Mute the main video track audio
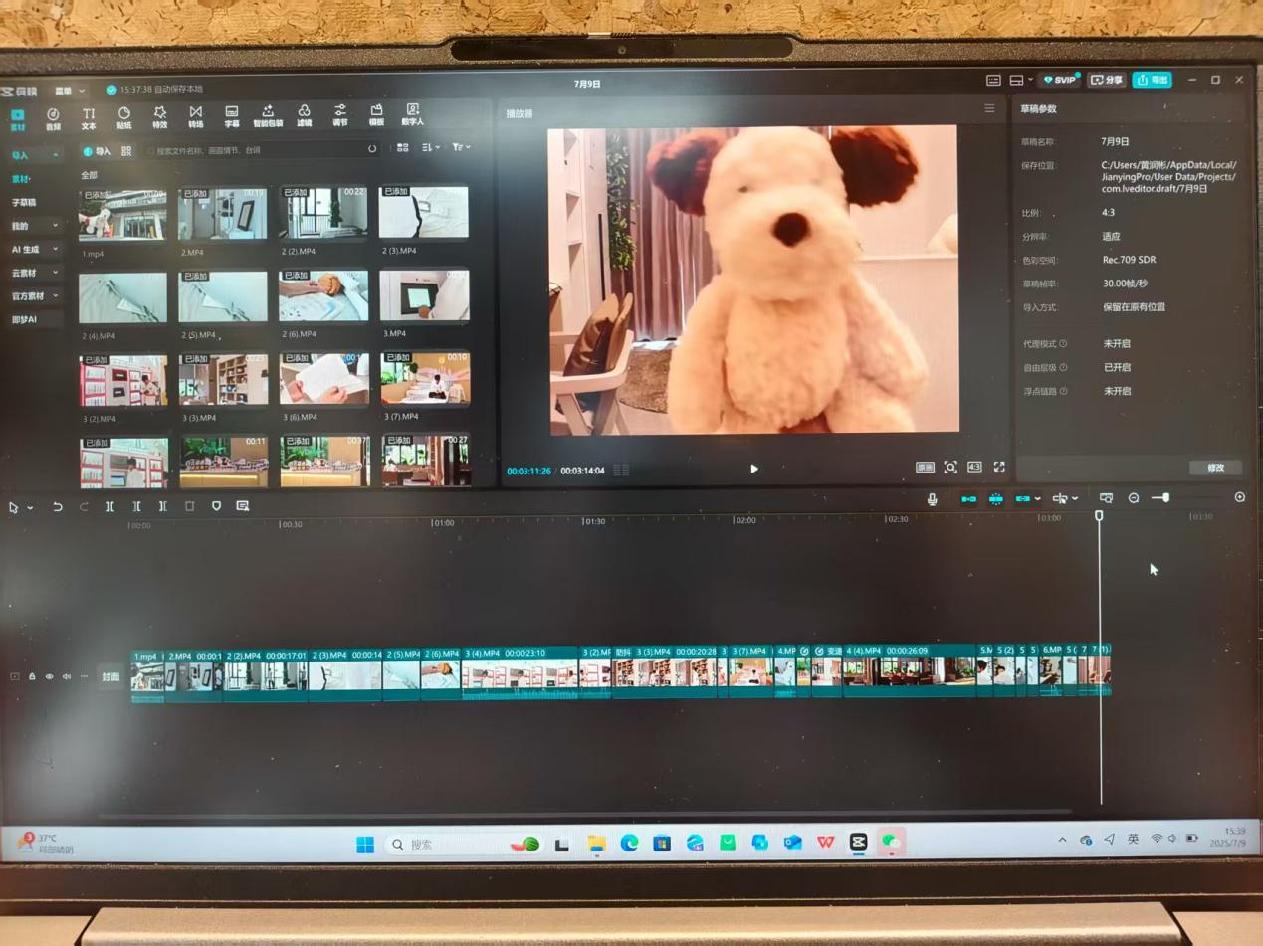The image size is (1263, 946). pyautogui.click(x=67, y=677)
